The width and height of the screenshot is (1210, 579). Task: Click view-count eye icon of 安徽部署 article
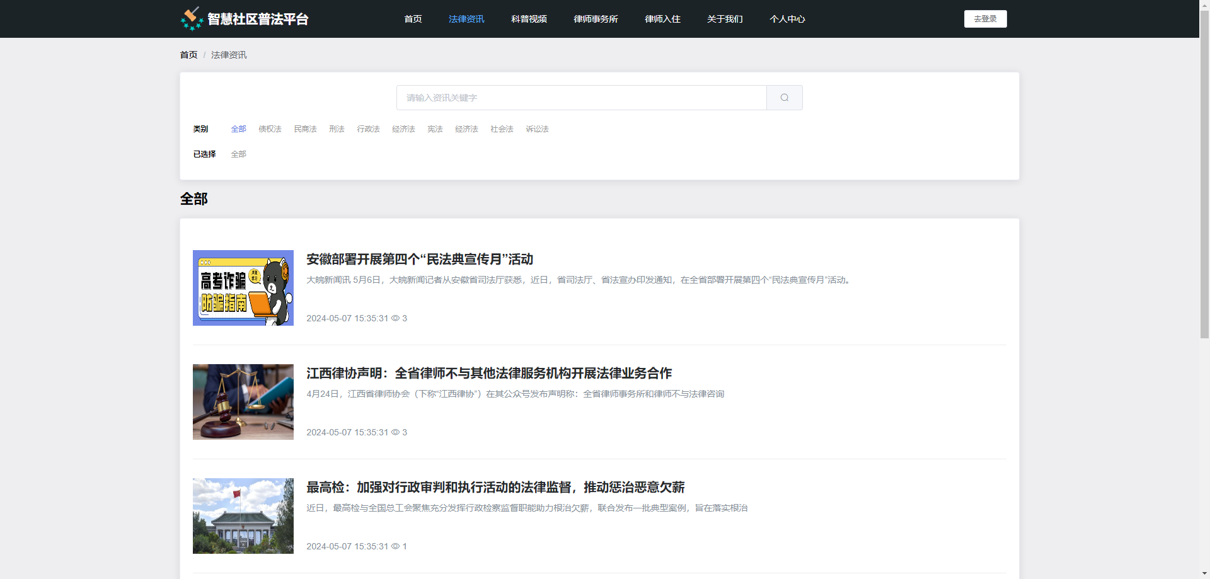(x=395, y=318)
